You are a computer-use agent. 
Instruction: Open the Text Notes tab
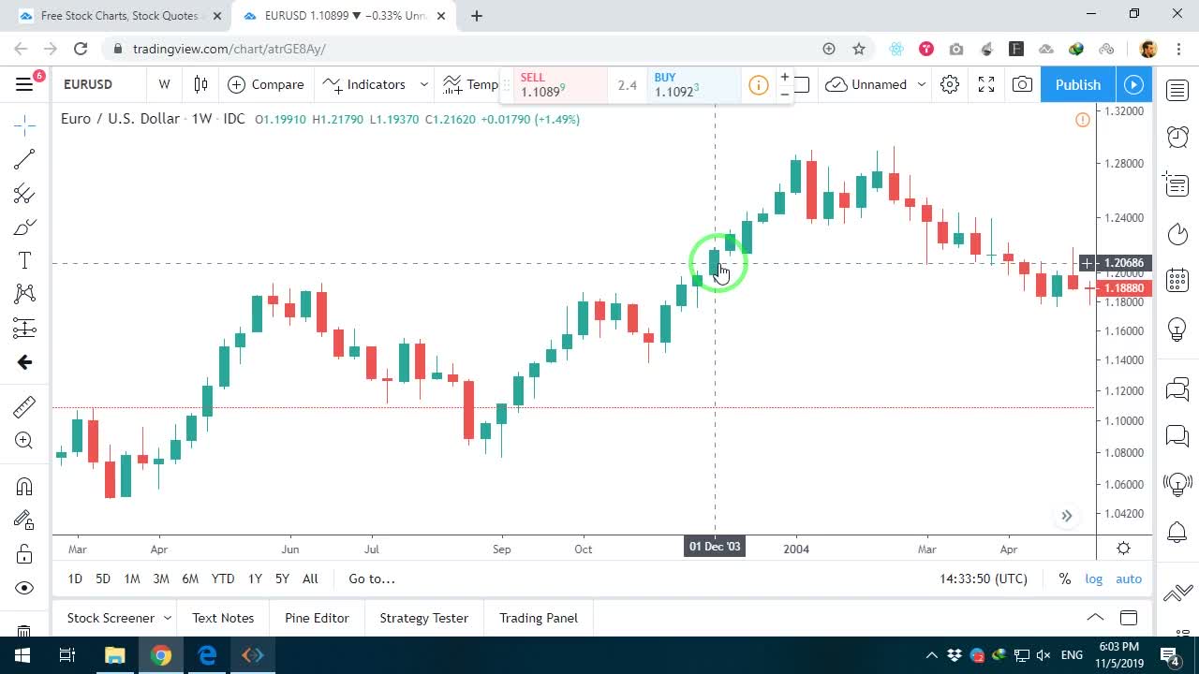[x=223, y=618]
